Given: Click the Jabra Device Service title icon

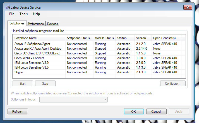Looking at the screenshot, I should click(x=8, y=7).
